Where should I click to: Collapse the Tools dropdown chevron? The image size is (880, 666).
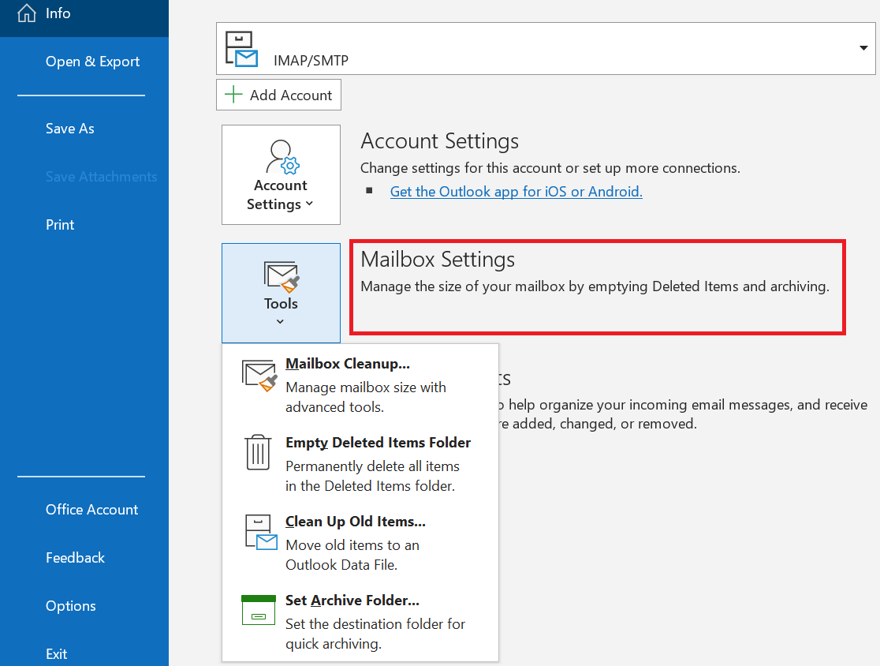tap(280, 322)
